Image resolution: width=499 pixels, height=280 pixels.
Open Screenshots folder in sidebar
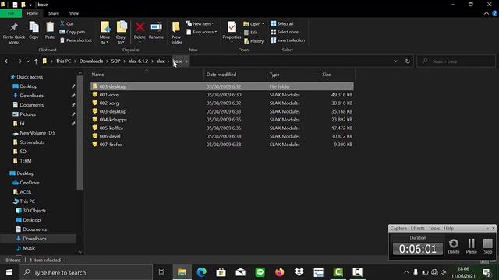pos(32,142)
